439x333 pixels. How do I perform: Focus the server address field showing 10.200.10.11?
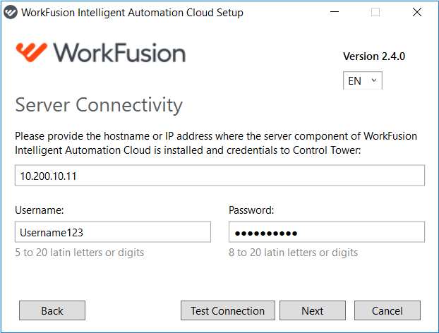click(220, 176)
